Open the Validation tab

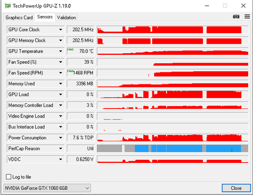tap(66, 17)
